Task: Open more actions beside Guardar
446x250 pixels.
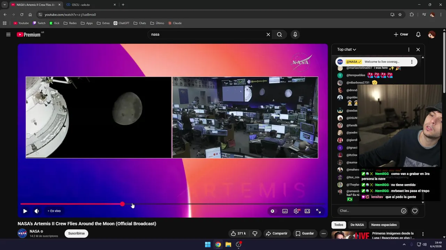Action: tap(324, 233)
